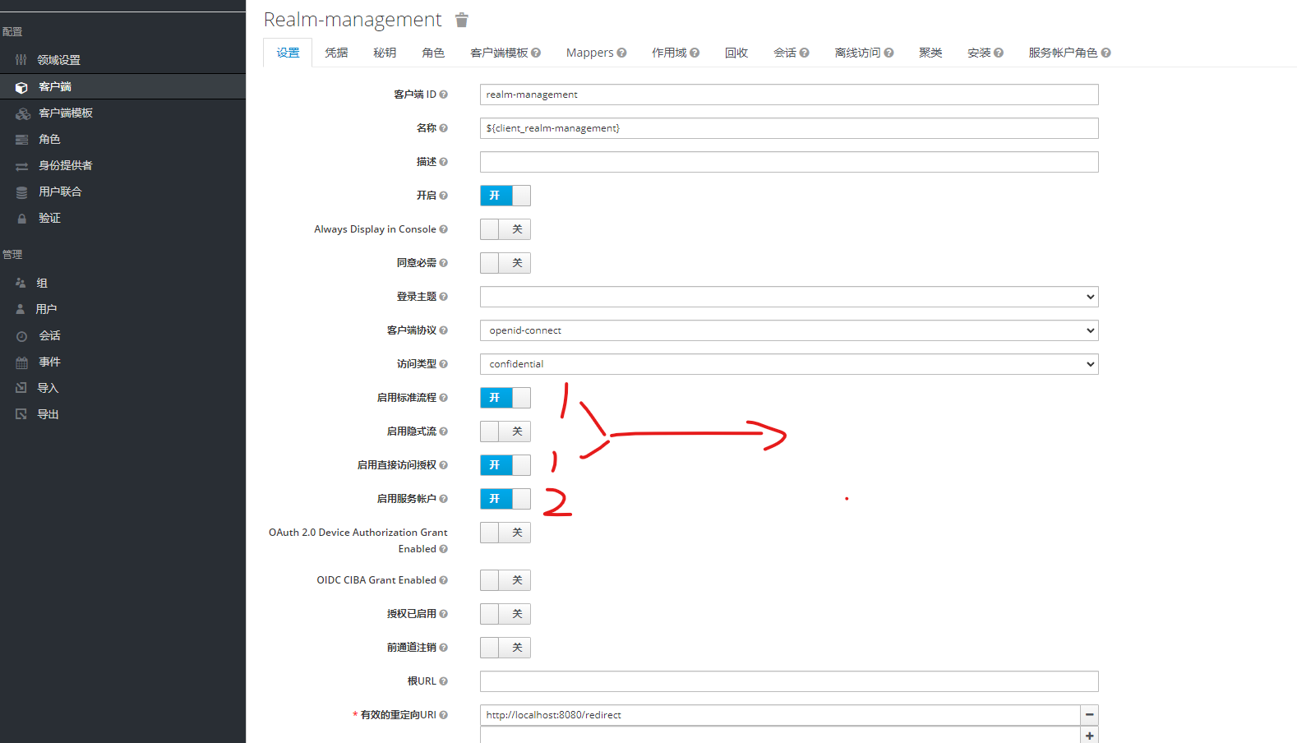Image resolution: width=1297 pixels, height=743 pixels.
Task: Show help tooltip for 描述
Action: coord(443,162)
